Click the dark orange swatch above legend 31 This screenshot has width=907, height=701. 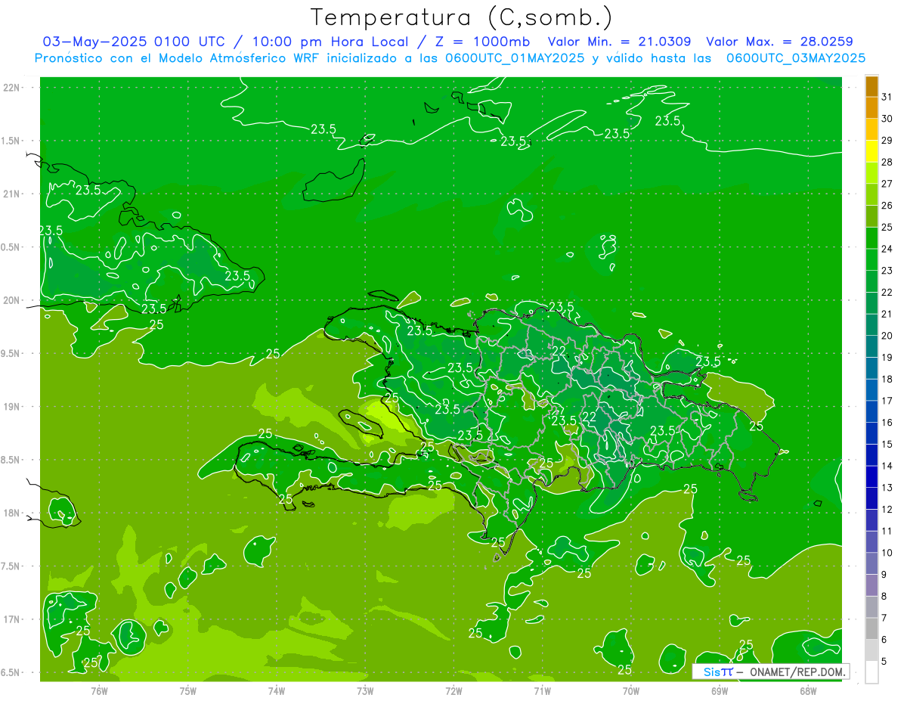(x=871, y=86)
